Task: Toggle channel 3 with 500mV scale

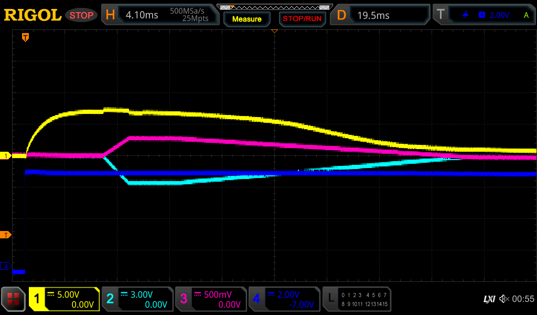Action: coord(211,299)
